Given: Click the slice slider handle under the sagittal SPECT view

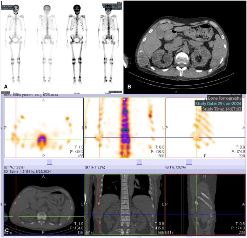Looking at the screenshot, I should [189, 162].
